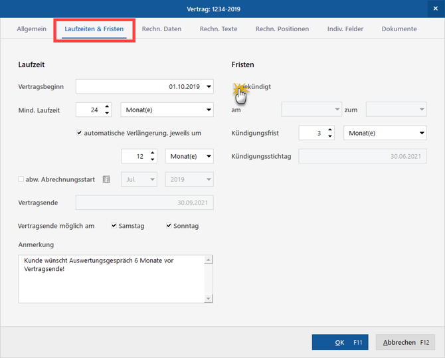The image size is (445, 358).
Task: Uncheck the Samstag checkbox
Action: [114, 226]
